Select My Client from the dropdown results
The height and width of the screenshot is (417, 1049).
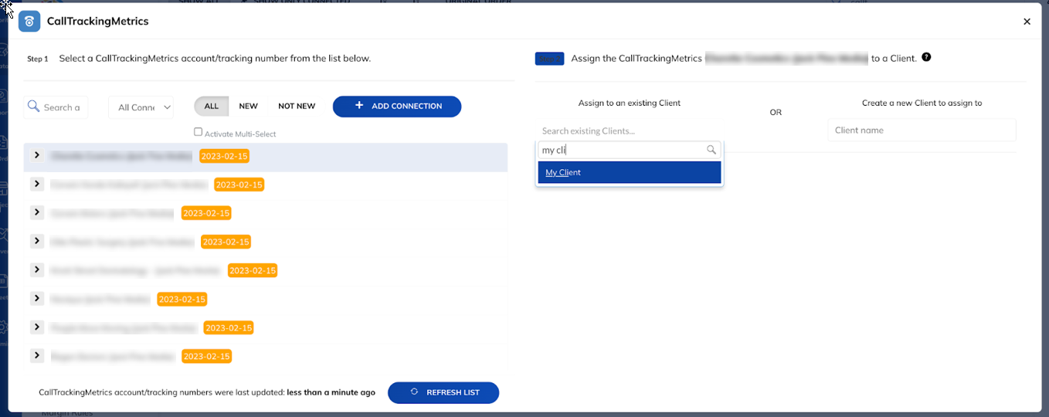(x=630, y=172)
